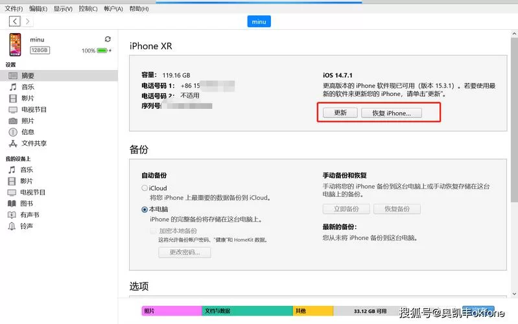The width and height of the screenshot is (518, 324).
Task: Open 图书 books icon in sidebar
Action: tap(12, 203)
